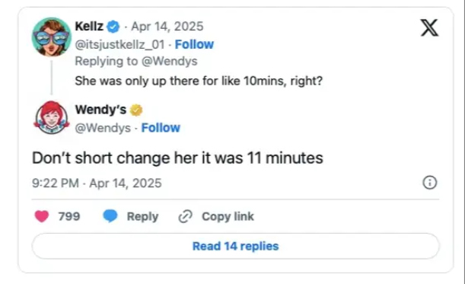Click the X logo icon
Image resolution: width=465 pixels, height=284 pixels.
point(429,27)
